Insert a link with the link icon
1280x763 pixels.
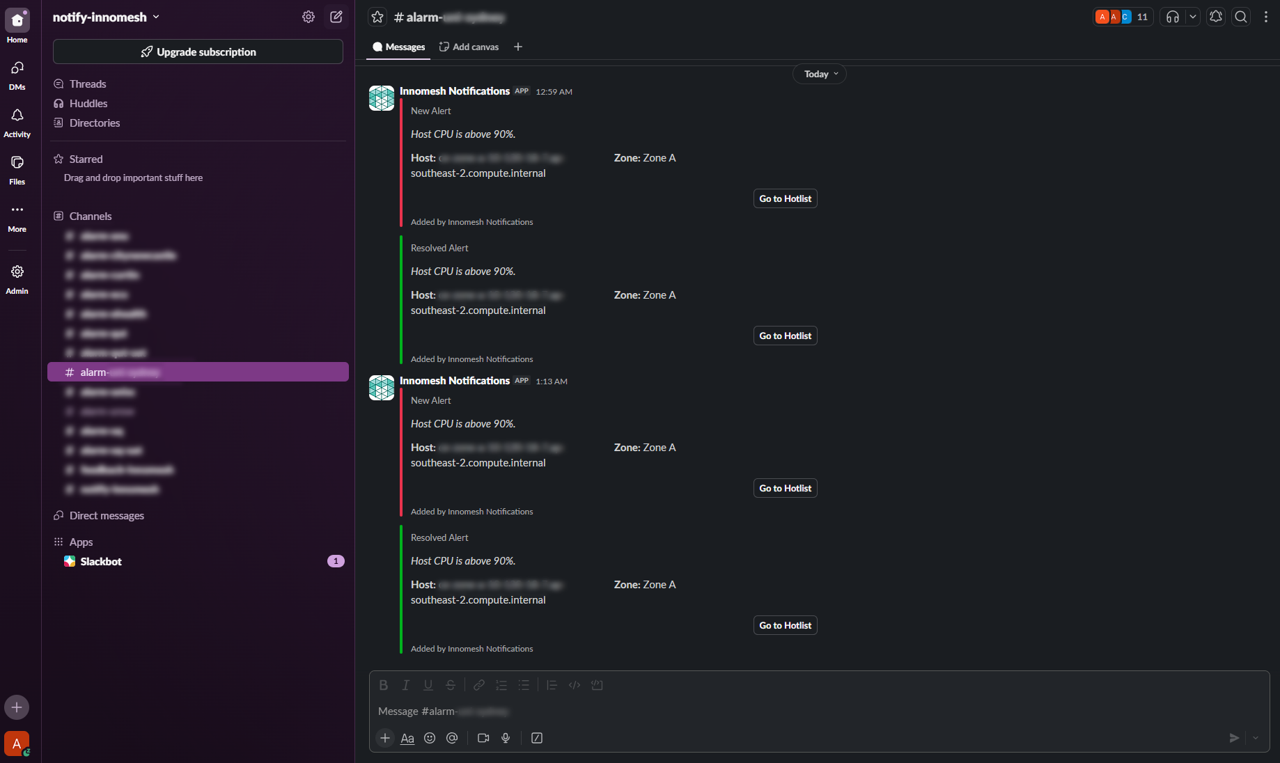point(479,685)
